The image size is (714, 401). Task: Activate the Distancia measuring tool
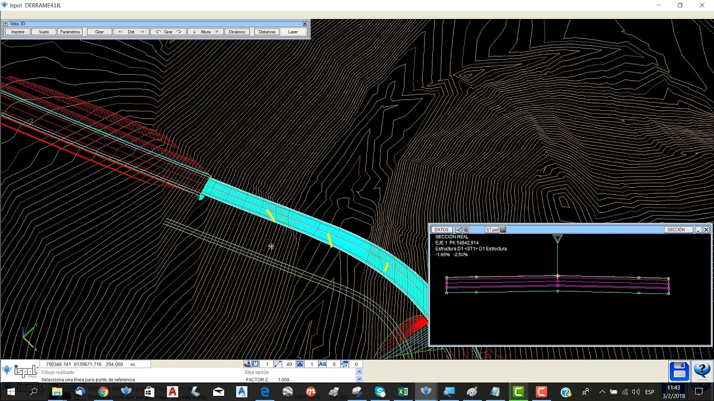click(x=267, y=32)
